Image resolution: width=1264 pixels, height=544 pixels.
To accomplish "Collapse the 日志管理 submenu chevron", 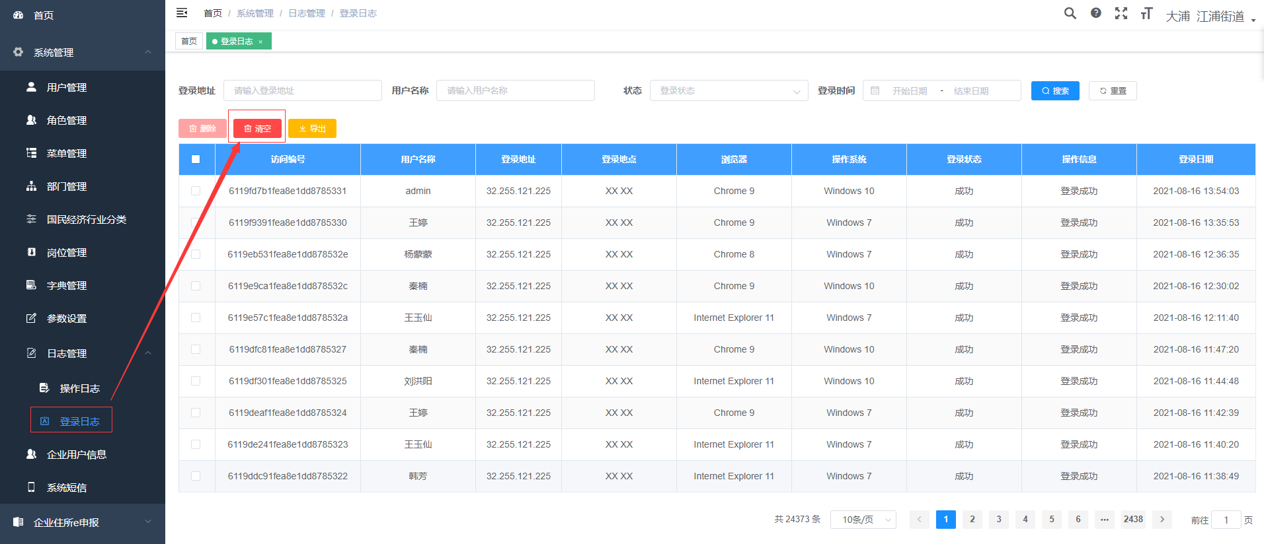I will (x=148, y=353).
